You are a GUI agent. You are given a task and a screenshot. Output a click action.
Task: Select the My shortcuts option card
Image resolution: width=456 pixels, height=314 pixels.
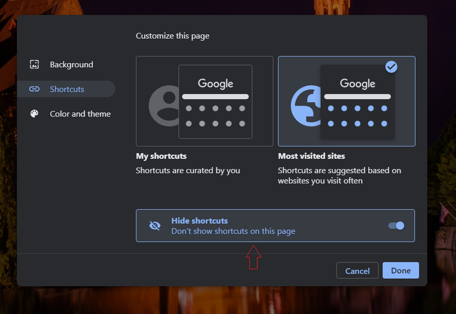(205, 101)
